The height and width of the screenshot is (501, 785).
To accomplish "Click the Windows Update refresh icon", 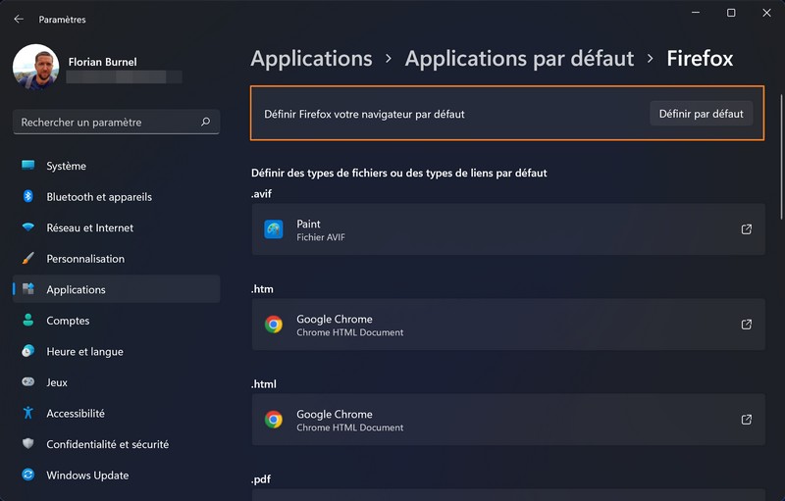I will pyautogui.click(x=28, y=475).
